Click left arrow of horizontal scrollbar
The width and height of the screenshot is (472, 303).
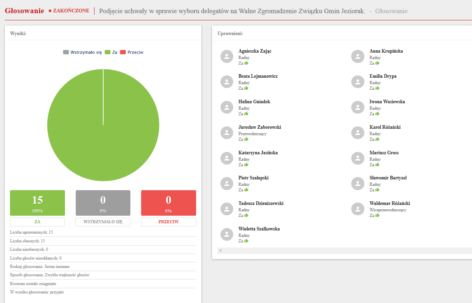[x=220, y=251]
